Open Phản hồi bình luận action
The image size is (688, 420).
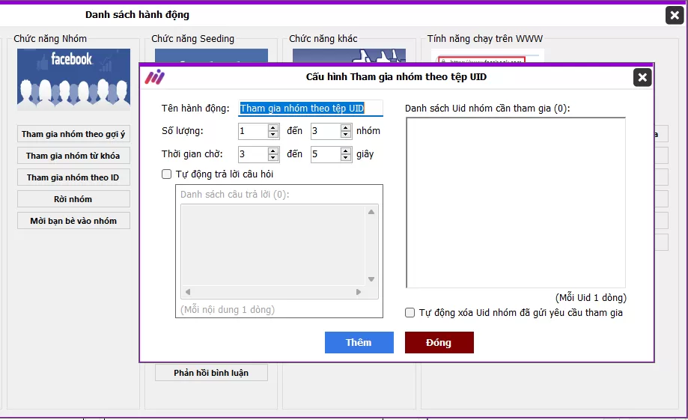211,372
